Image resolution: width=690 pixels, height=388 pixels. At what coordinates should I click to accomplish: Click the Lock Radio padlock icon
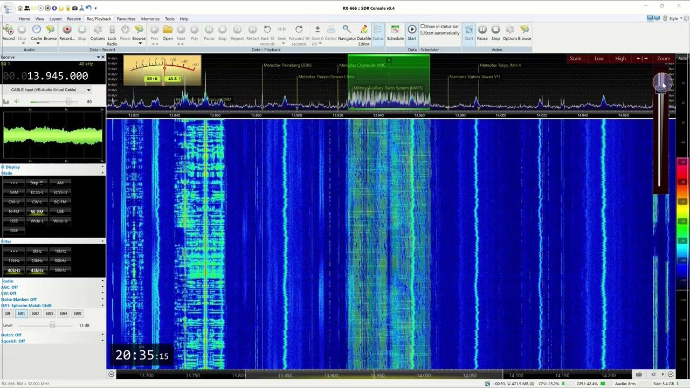click(x=112, y=34)
